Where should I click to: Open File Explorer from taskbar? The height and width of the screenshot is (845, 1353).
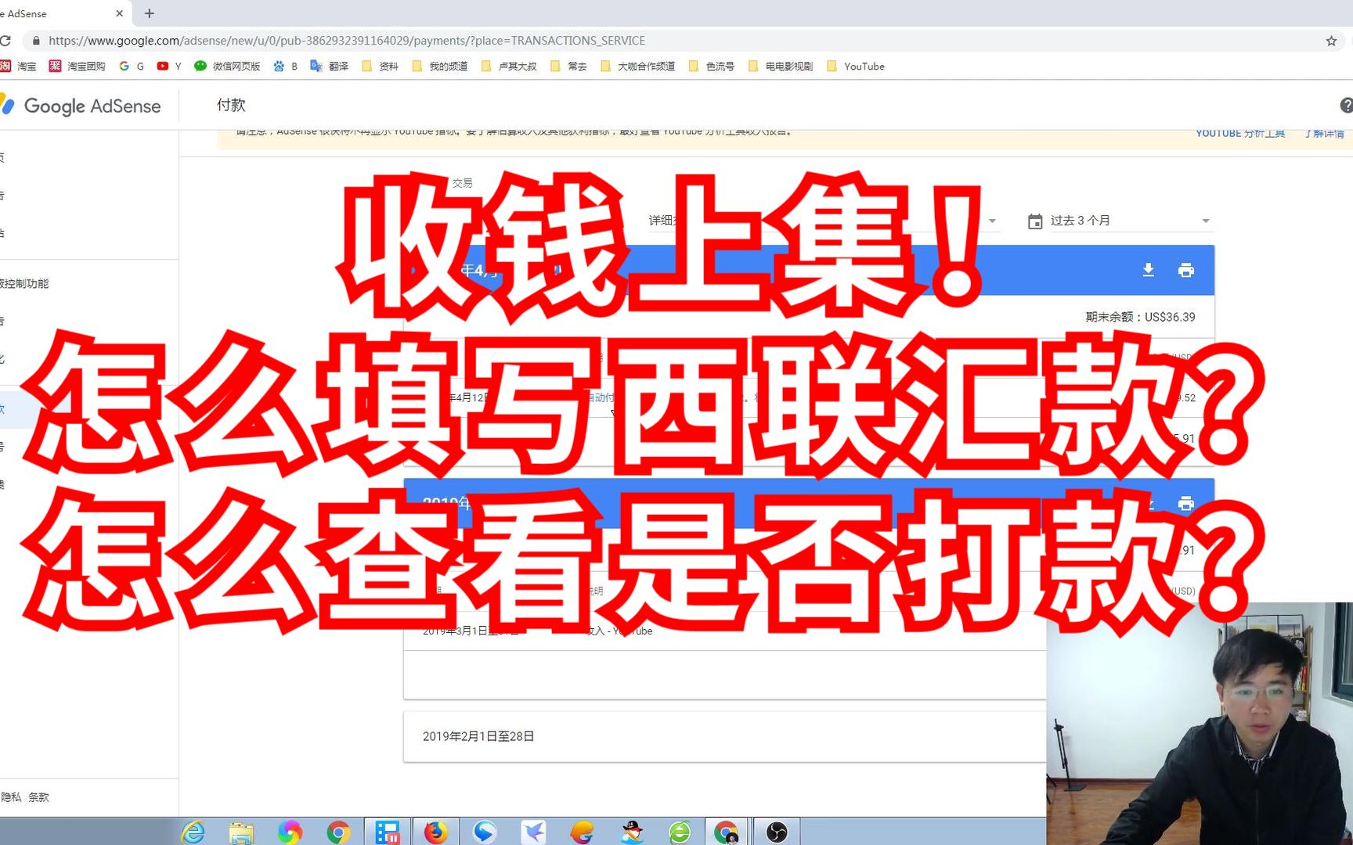coord(241,832)
